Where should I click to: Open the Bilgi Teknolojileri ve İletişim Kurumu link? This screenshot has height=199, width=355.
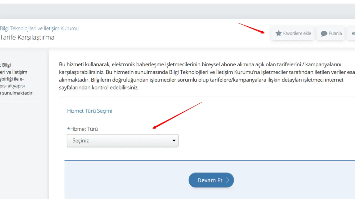pos(39,28)
